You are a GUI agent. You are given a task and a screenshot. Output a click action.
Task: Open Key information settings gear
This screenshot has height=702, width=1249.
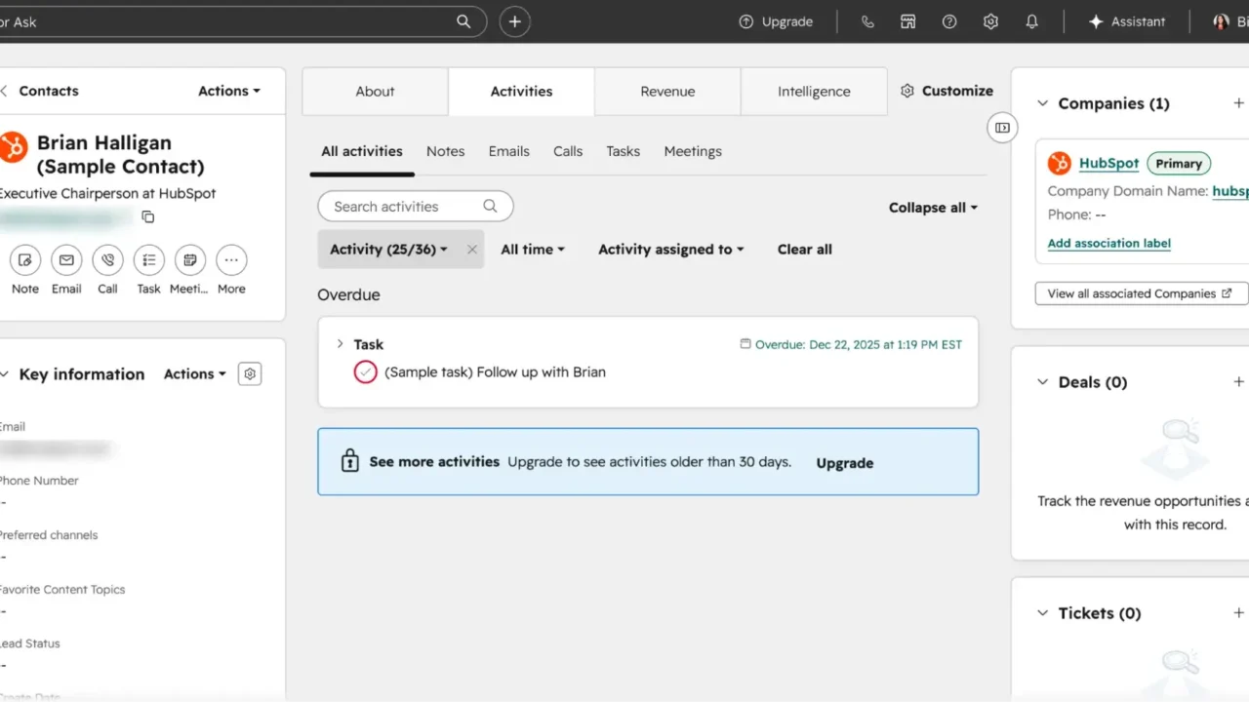tap(250, 373)
